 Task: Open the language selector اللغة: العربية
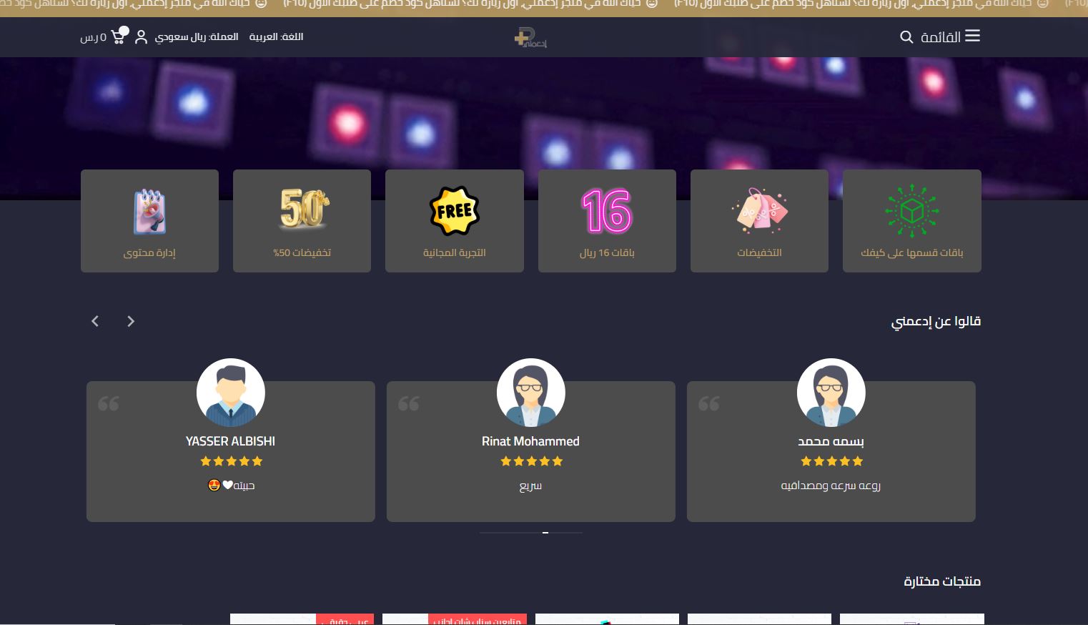(276, 36)
